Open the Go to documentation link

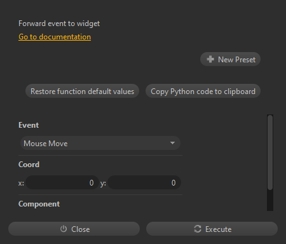point(55,37)
